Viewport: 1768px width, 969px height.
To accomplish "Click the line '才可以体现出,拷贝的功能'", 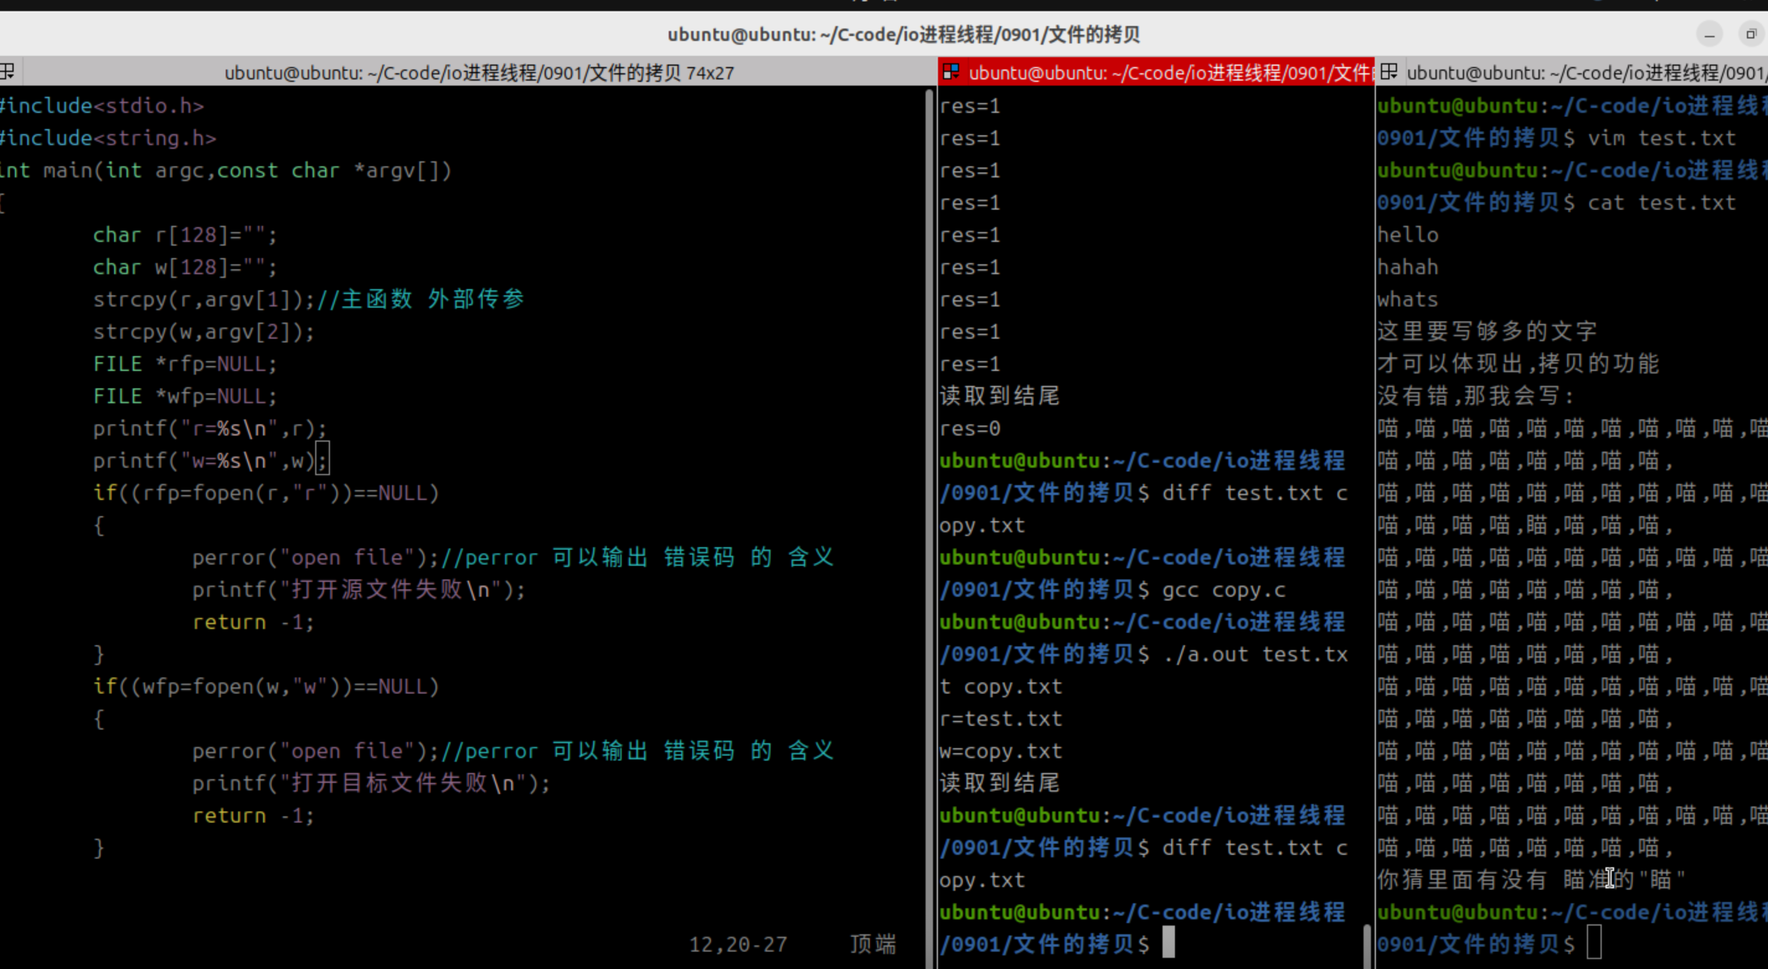I will [x=1518, y=364].
